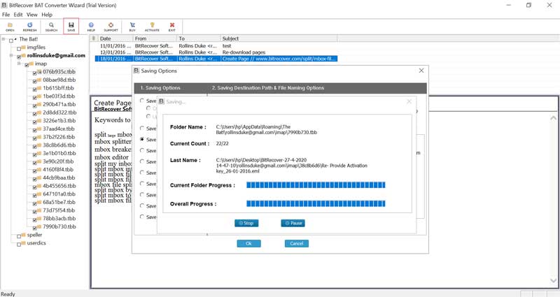This screenshot has width=560, height=297.
Task: Click the Current Folder Progress bar
Action: [316, 185]
